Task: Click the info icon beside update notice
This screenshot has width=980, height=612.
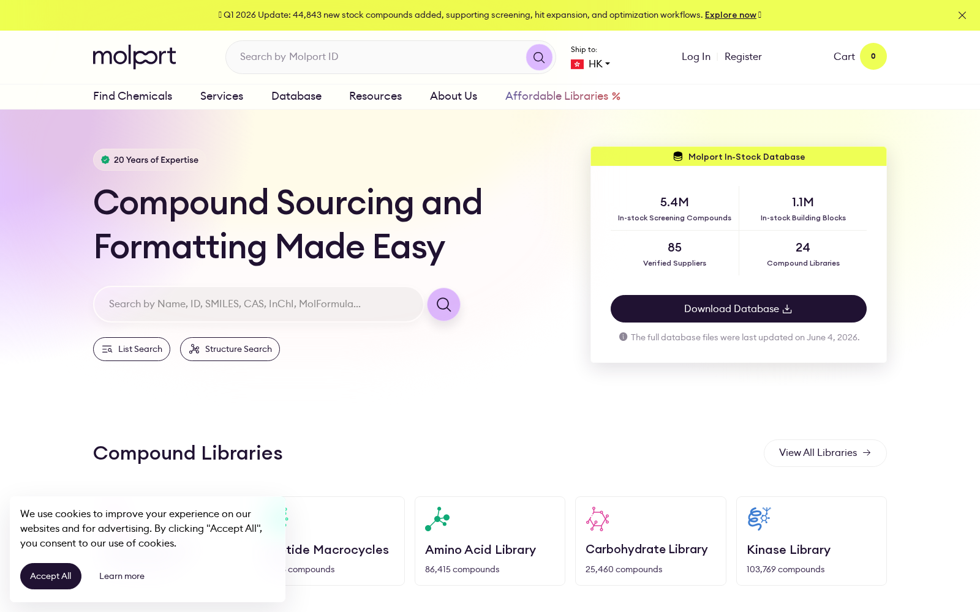Action: click(624, 337)
